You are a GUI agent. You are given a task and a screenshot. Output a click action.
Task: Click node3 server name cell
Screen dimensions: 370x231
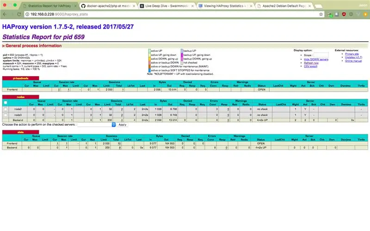[x=18, y=115]
